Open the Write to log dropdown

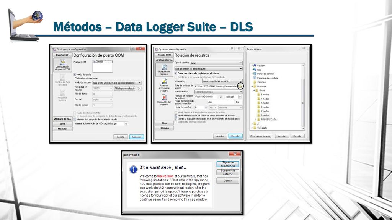point(222,81)
